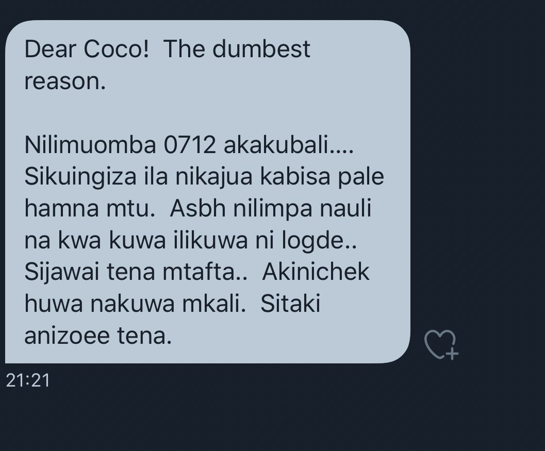Click the word "akakubali...." in the message
Screen dimensions: 545x451
(289, 144)
